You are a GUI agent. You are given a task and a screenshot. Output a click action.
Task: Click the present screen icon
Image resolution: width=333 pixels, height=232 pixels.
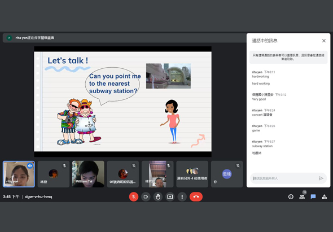tap(170, 197)
